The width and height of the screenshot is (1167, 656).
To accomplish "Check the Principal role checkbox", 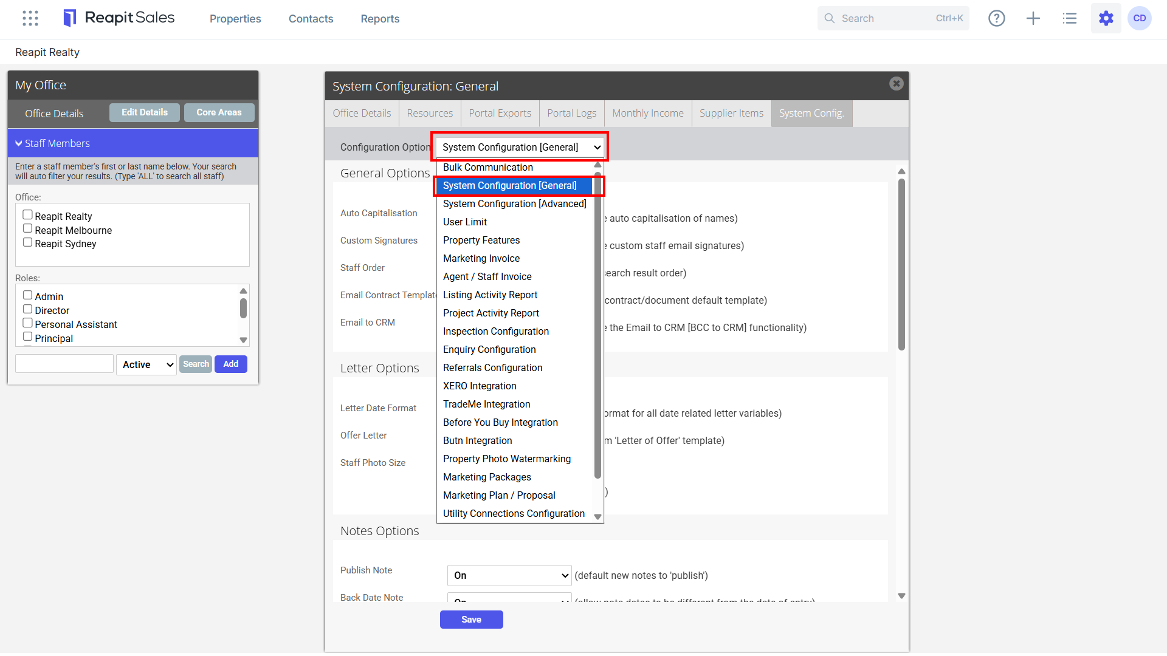I will tap(27, 337).
